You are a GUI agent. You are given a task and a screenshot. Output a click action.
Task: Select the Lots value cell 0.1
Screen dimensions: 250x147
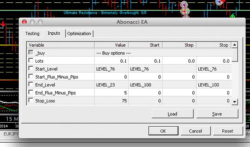click(x=112, y=61)
